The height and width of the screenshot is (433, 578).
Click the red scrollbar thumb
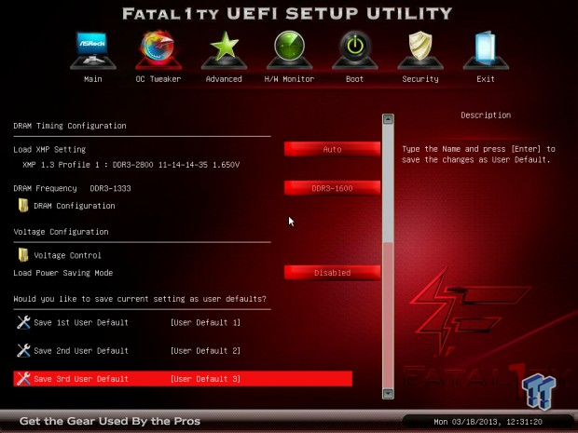pyautogui.click(x=388, y=315)
